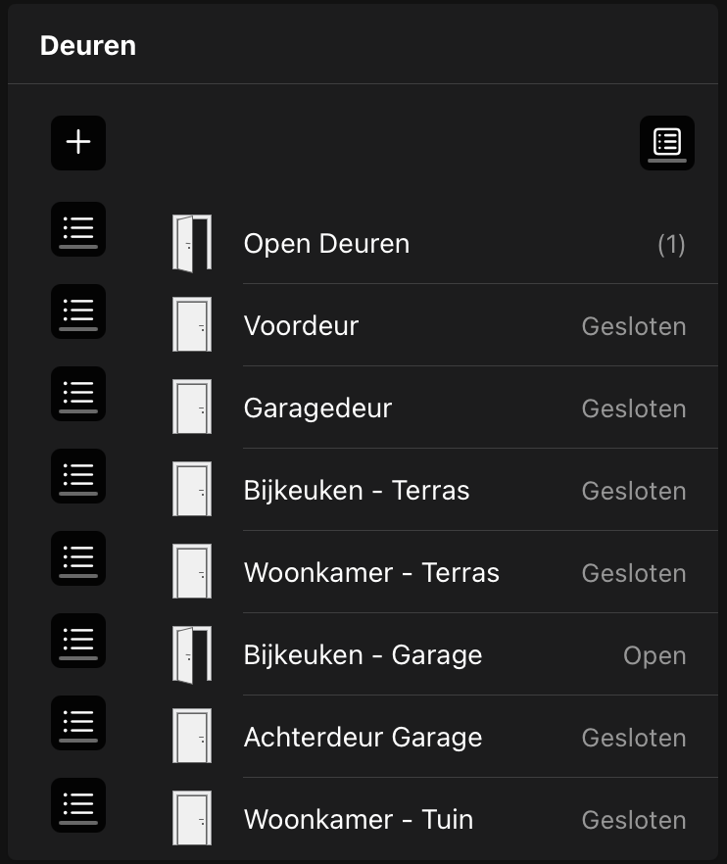
Task: Select the Garagedeur entry
Action: click(x=317, y=408)
